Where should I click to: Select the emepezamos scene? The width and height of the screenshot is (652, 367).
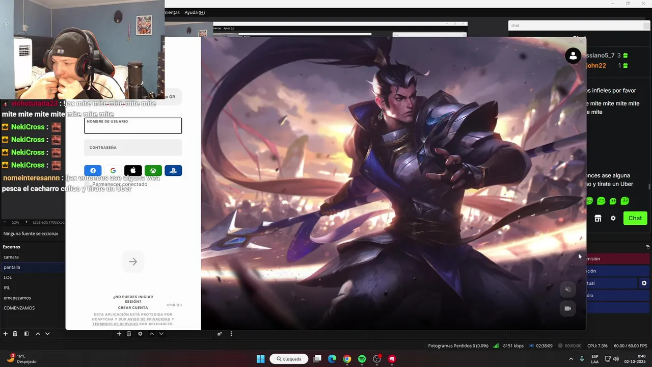point(33,298)
